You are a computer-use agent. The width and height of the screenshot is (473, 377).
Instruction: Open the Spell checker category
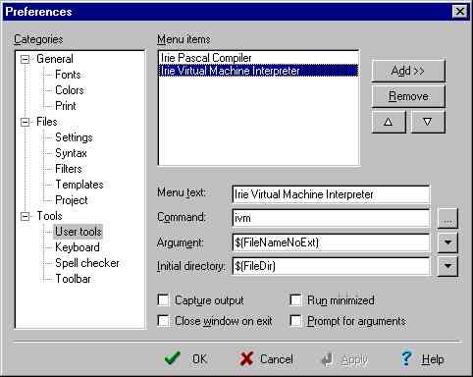coord(87,263)
